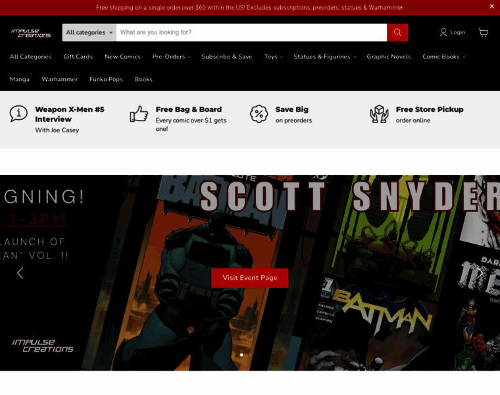
Task: Open Books nav item
Action: [x=143, y=79]
